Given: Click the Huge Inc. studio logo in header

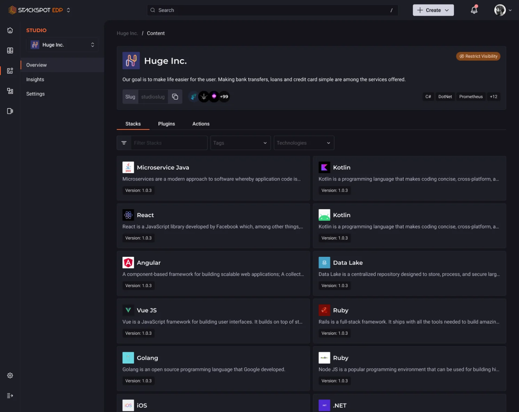Looking at the screenshot, I should click(x=131, y=61).
